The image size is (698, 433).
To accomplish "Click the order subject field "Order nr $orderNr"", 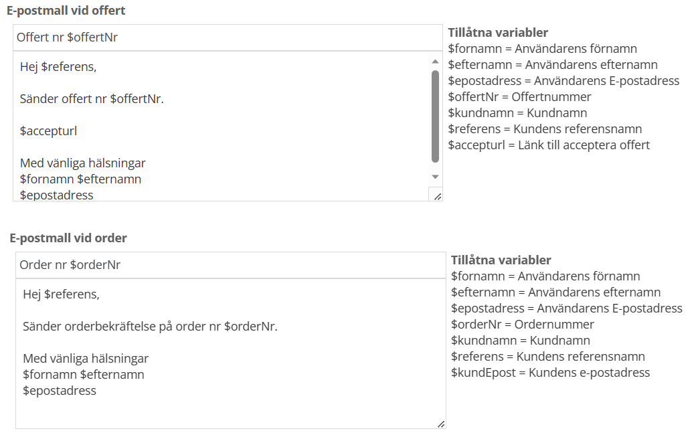I will tap(230, 265).
